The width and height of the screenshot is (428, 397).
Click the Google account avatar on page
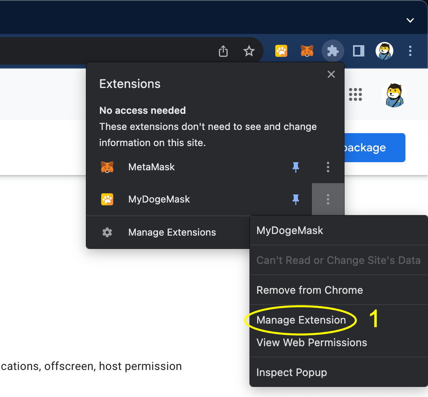[394, 95]
